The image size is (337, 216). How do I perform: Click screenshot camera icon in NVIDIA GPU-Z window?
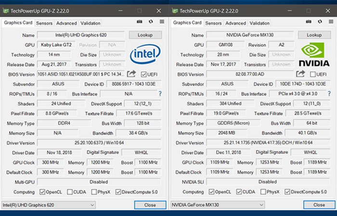pyautogui.click(x=309, y=22)
